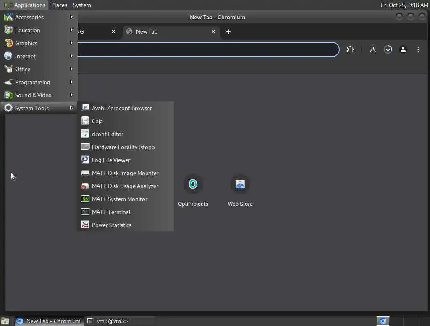430x326 pixels.
Task: Open the Internet submenu
Action: point(39,56)
